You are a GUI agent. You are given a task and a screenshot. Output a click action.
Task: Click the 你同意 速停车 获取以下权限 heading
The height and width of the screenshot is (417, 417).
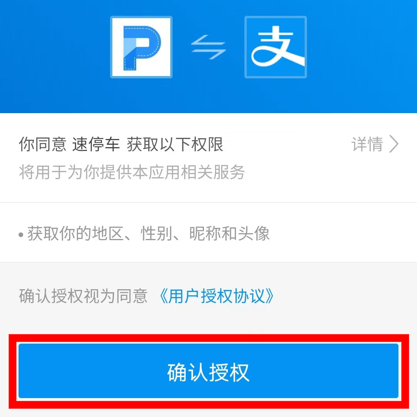pyautogui.click(x=121, y=144)
